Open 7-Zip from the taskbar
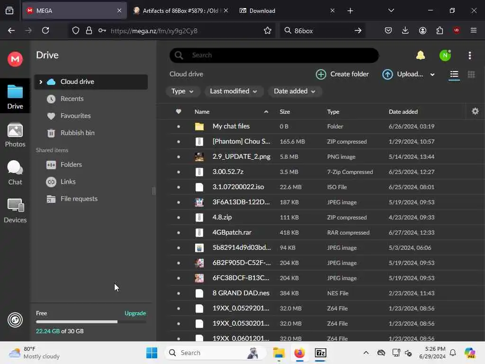Image resolution: width=485 pixels, height=364 pixels. tap(321, 353)
